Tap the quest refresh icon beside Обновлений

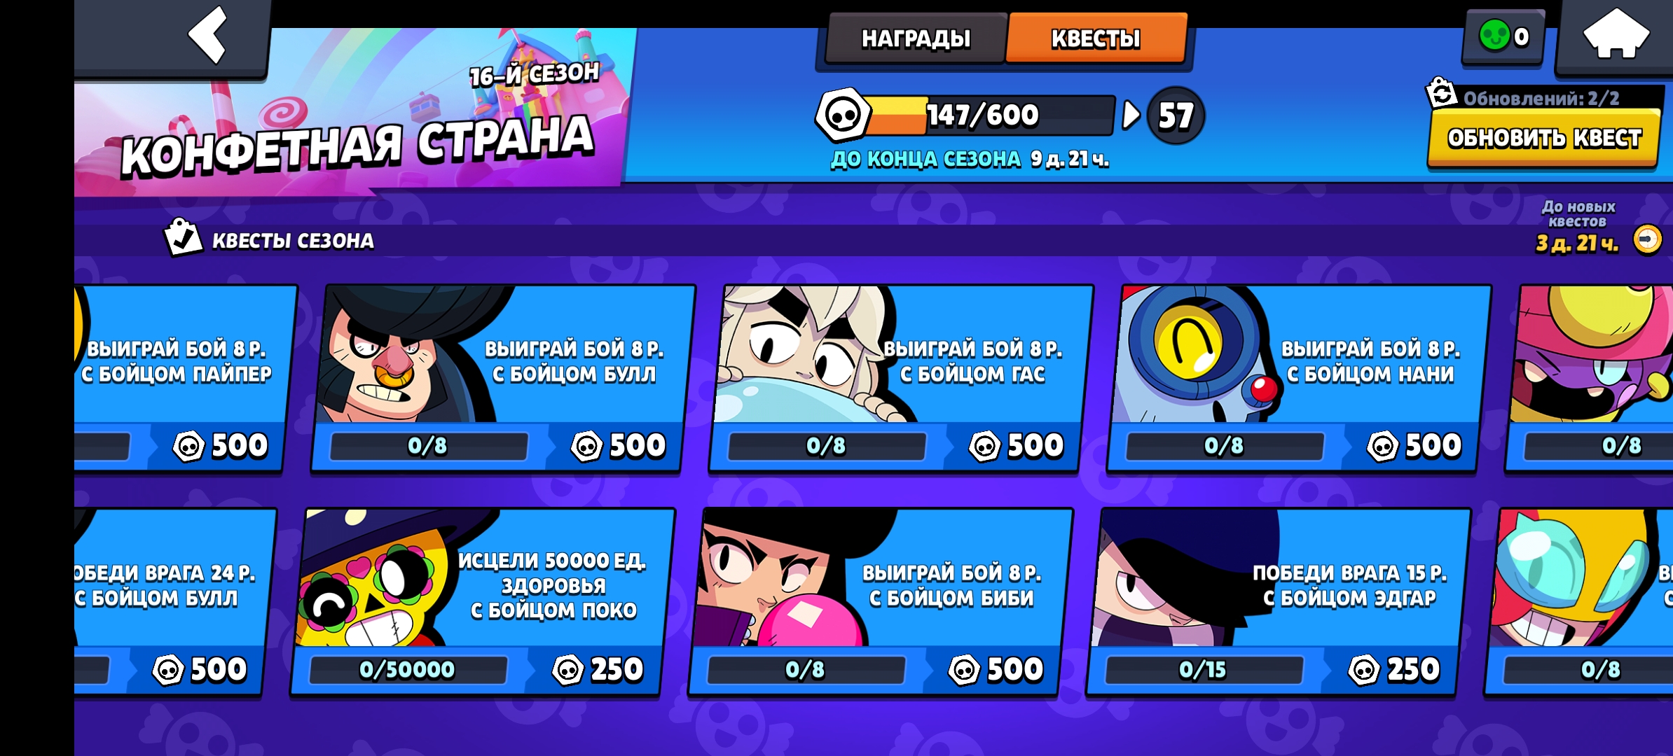[1441, 93]
